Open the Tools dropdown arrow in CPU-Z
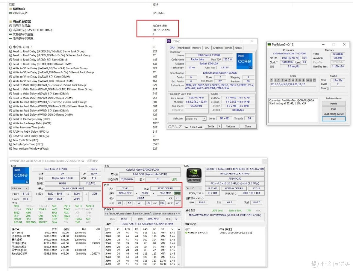353x271 pixels. [x=219, y=126]
